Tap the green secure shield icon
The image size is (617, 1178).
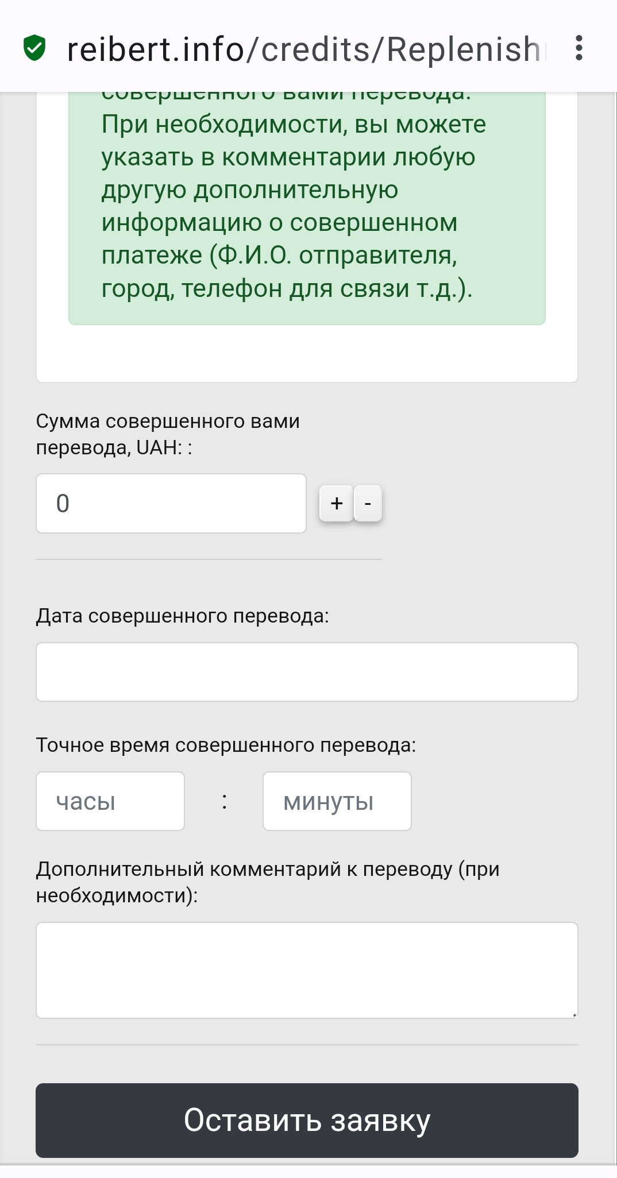(x=34, y=48)
